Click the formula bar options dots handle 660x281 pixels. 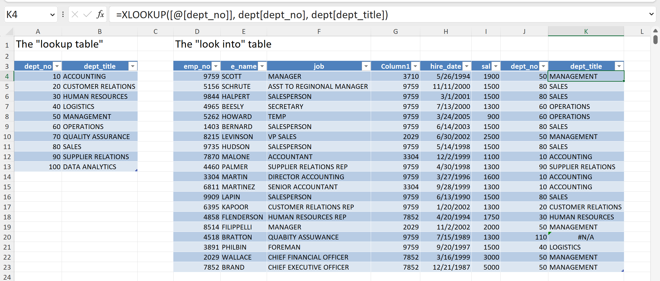(x=63, y=14)
